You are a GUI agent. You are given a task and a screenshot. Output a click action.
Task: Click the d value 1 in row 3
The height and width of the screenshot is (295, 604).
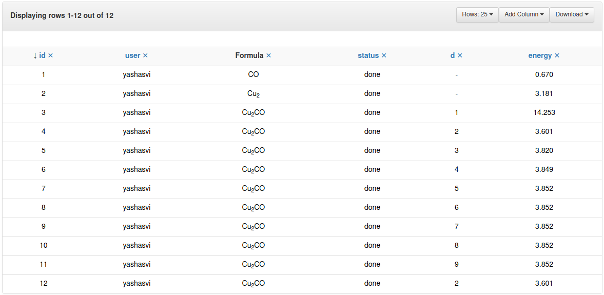(457, 112)
